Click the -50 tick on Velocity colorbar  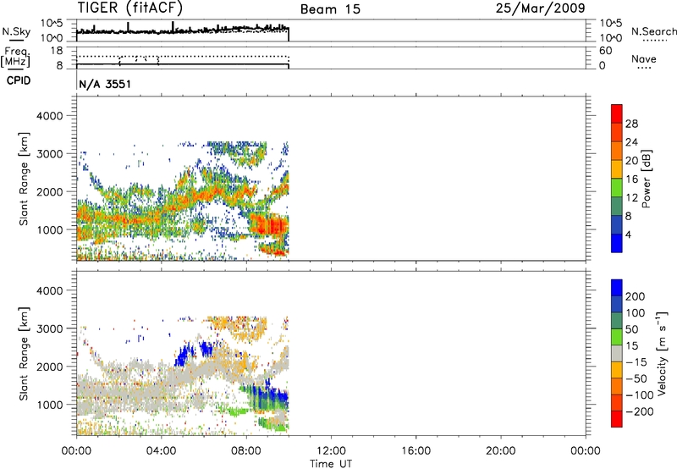point(636,378)
